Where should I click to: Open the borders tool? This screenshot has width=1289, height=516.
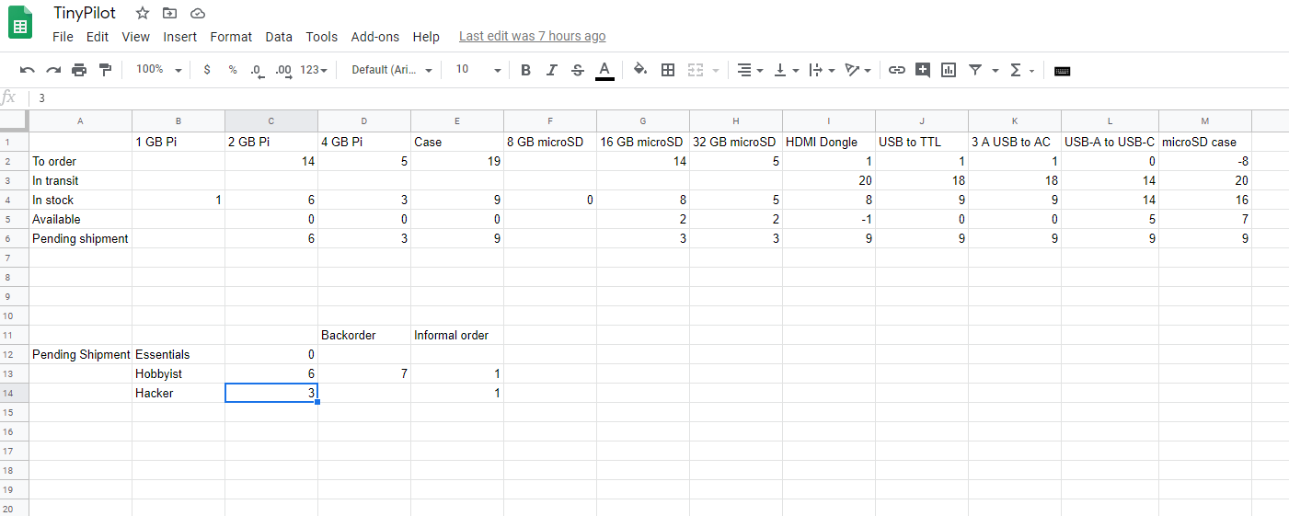tap(668, 70)
